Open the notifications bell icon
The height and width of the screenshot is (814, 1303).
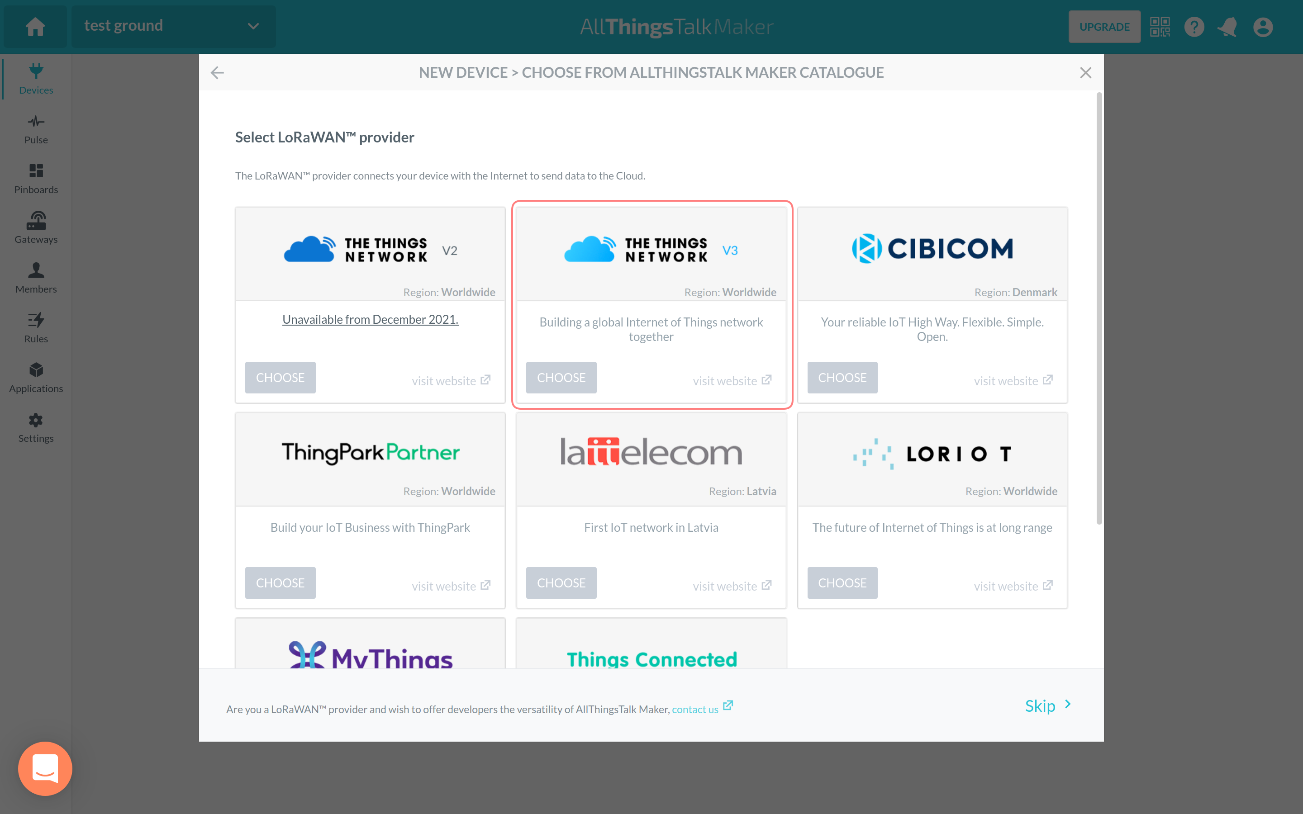(1227, 26)
